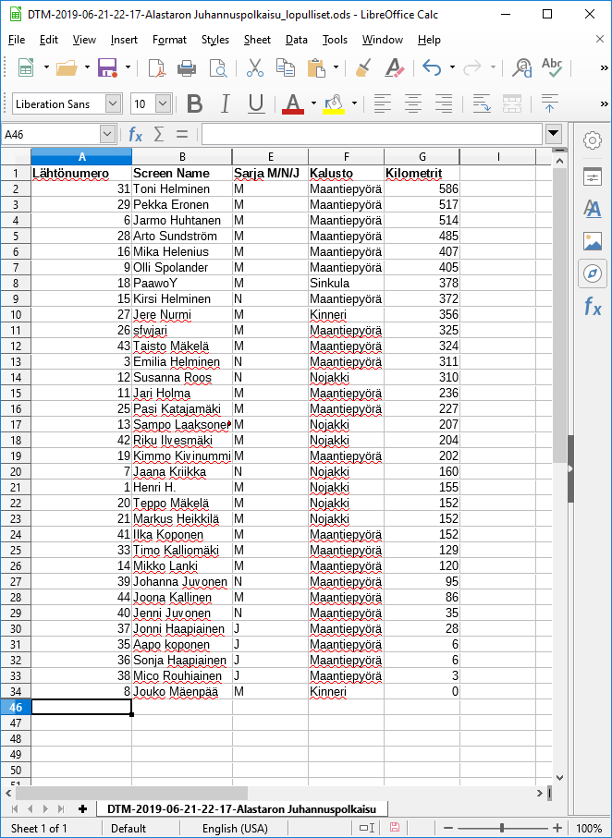Select the Clone Formatting paintbrush
The height and width of the screenshot is (838, 612).
pos(363,67)
